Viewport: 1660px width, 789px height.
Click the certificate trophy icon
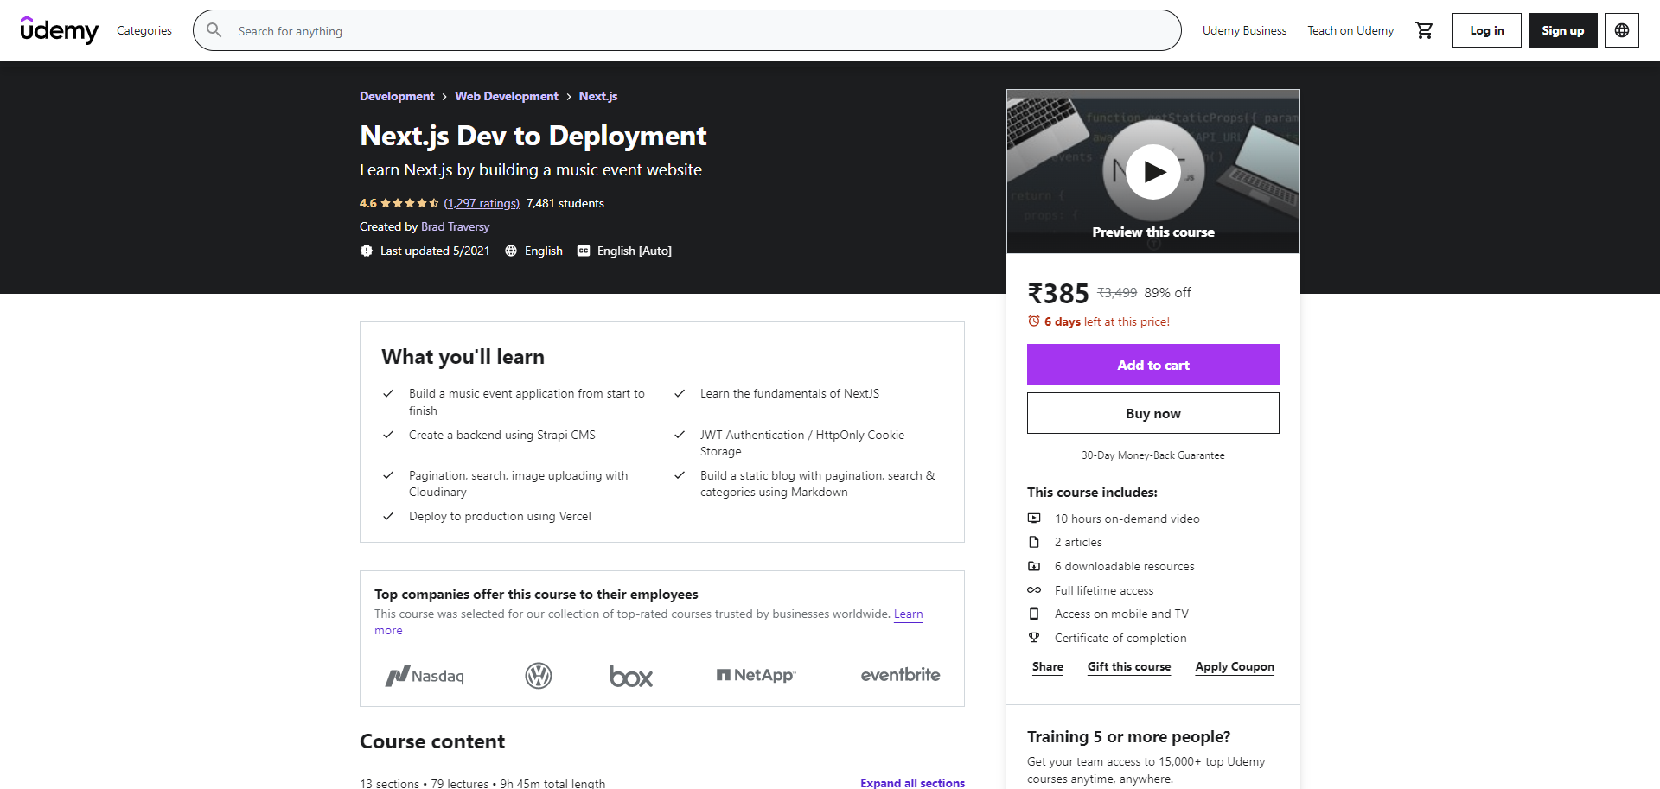(x=1034, y=638)
